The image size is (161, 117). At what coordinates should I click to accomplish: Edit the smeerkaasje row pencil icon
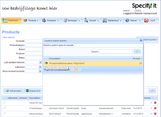(4, 108)
